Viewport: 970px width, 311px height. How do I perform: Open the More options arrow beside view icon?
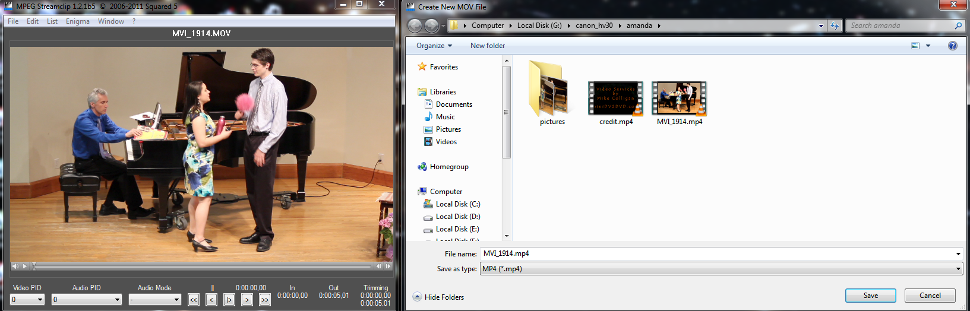pyautogui.click(x=928, y=46)
